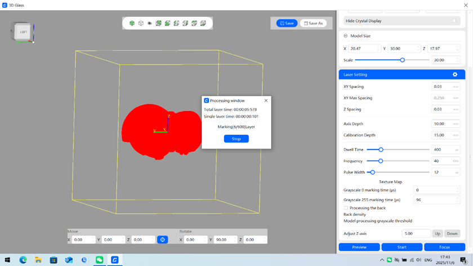The width and height of the screenshot is (473, 266).
Task: Select the solid green cube view icon
Action: point(132,24)
